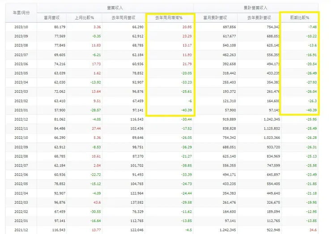Screen dimensions: 331x234
Task: Click the 87,370 cell in 2022/08 row
Action: point(138,156)
